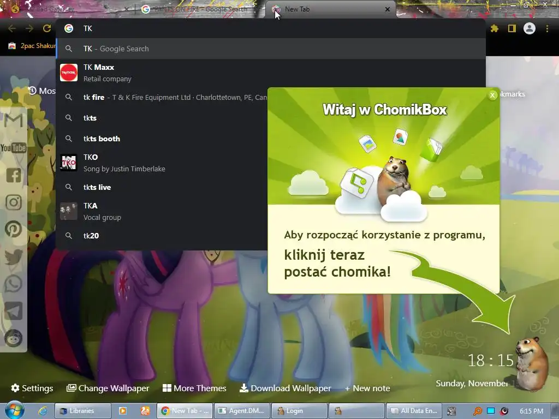Click Download Wallpaper

285,388
